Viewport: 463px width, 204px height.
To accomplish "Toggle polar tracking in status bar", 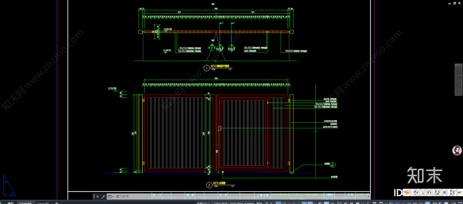I will pyautogui.click(x=284, y=203).
